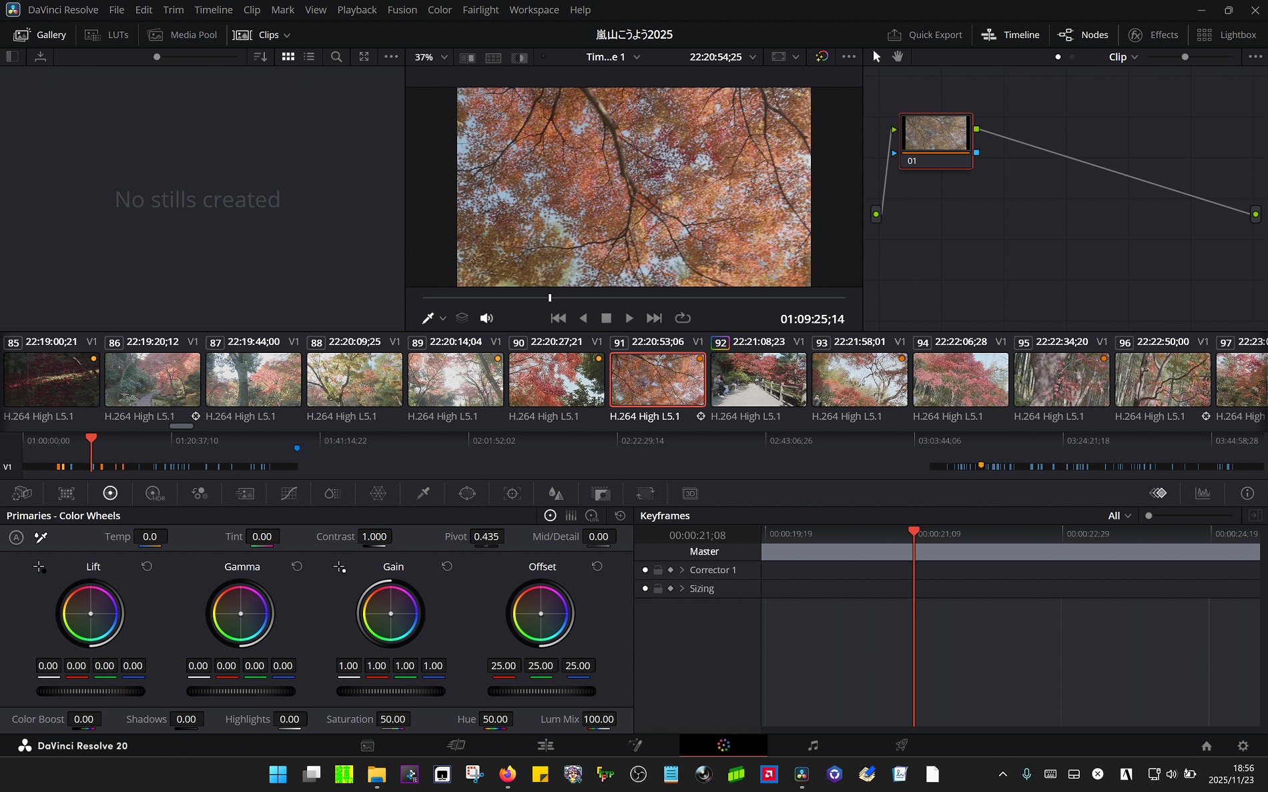Toggle lock on Corrector 1 keyframe track
This screenshot has width=1268, height=792.
click(x=658, y=570)
